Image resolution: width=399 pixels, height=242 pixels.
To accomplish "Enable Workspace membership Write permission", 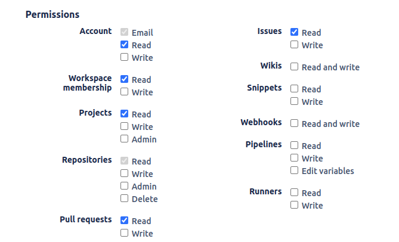I will [x=124, y=92].
